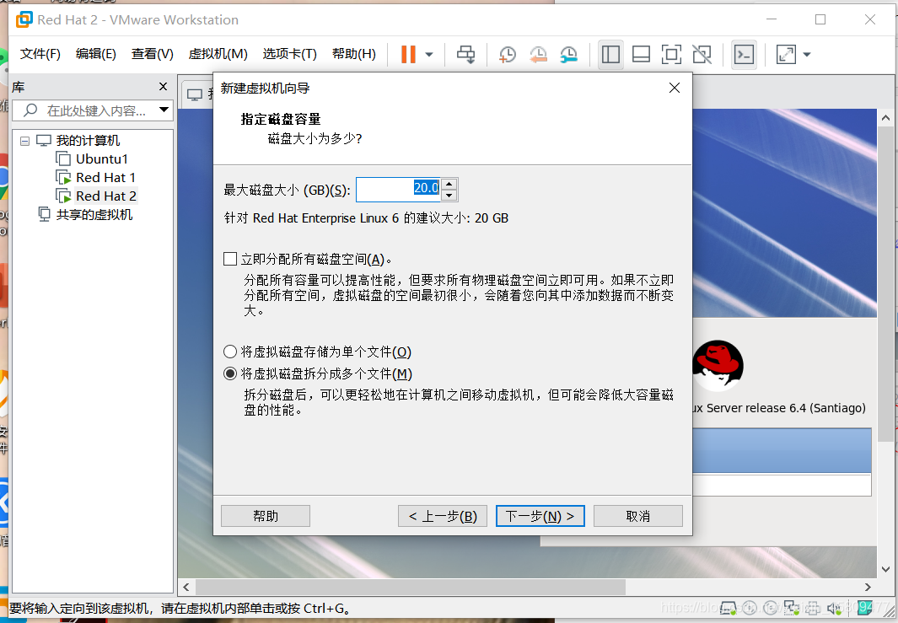Click the second CD/DVD status bar icon

click(771, 608)
